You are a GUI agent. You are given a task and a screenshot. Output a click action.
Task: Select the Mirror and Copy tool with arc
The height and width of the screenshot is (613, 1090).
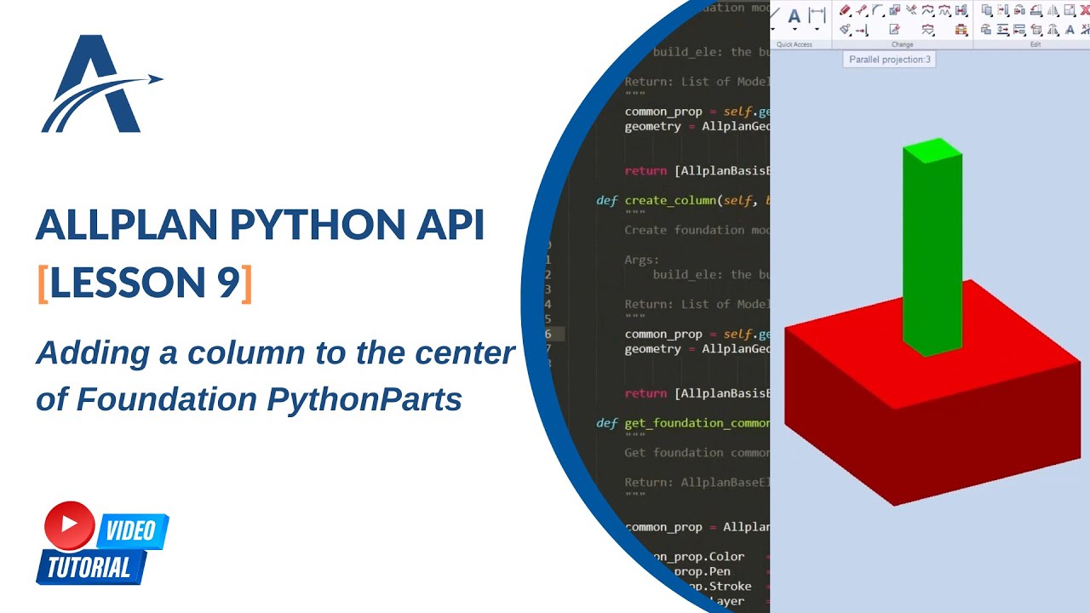pyautogui.click(x=1053, y=30)
